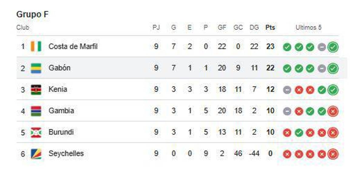The image size is (364, 174).
Task: Open the Seychelles team link
Action: tap(66, 153)
